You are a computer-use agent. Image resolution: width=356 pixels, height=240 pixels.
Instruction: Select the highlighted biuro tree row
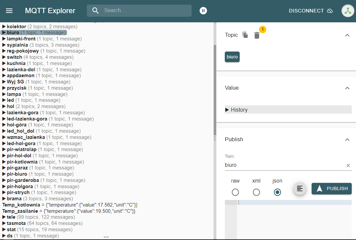pos(34,33)
